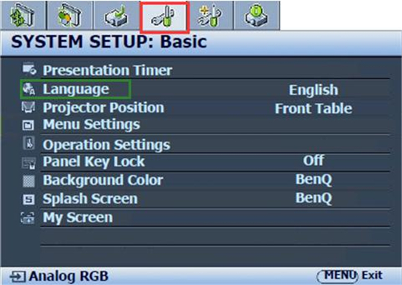Change the English language value
Screen dimensions: 402x285
(314, 90)
